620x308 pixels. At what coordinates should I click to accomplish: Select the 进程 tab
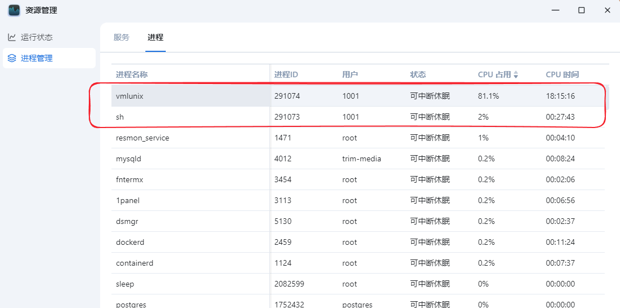pos(156,37)
